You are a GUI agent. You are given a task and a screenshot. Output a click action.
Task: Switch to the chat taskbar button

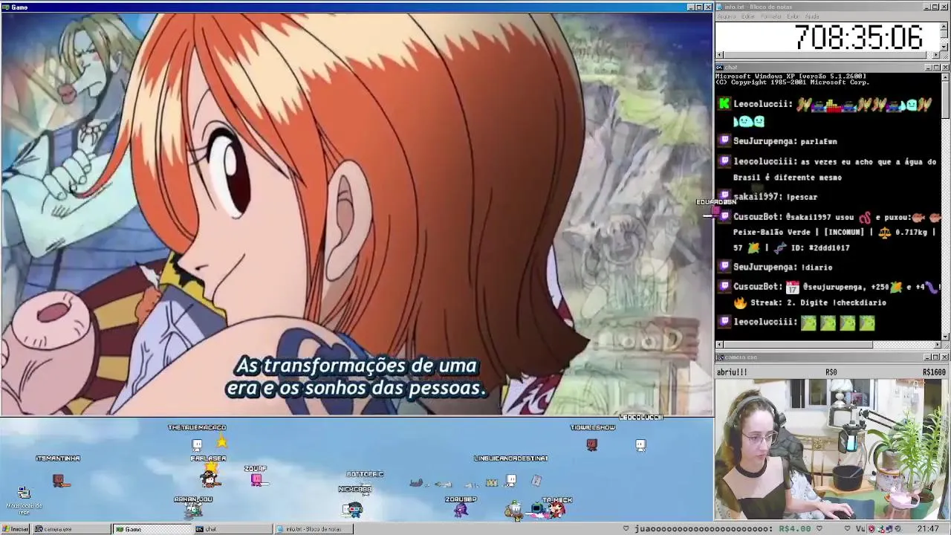233,529
